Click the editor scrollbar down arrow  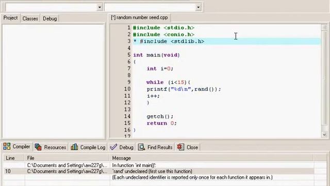coord(324,134)
